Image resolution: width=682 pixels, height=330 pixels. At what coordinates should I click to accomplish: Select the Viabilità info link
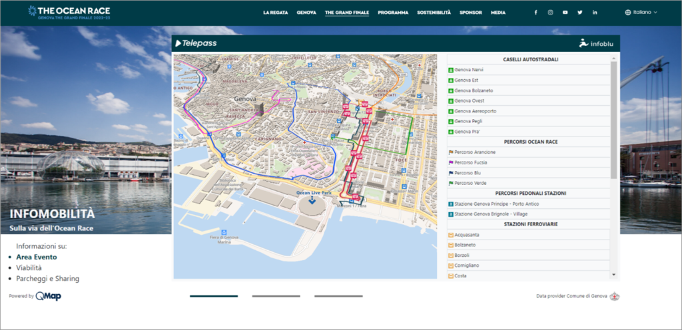tap(29, 268)
